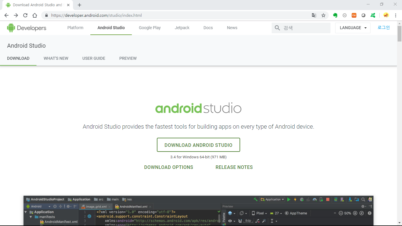This screenshot has height=226, width=402.
Task: Open the LANGUAGE dropdown
Action: coord(353,28)
